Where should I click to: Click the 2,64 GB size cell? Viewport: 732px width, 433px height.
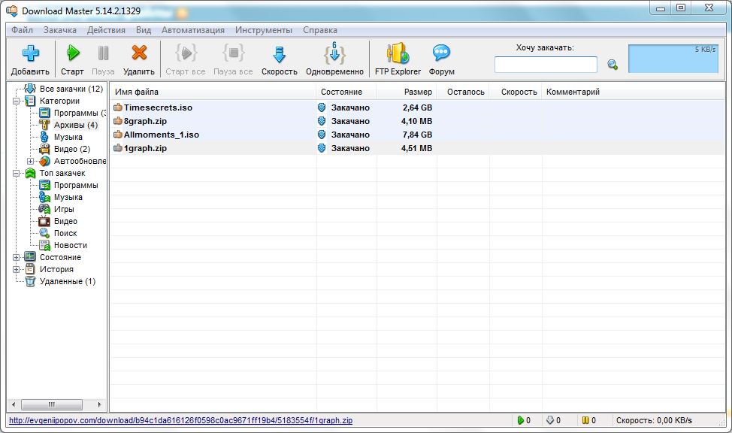(x=417, y=107)
